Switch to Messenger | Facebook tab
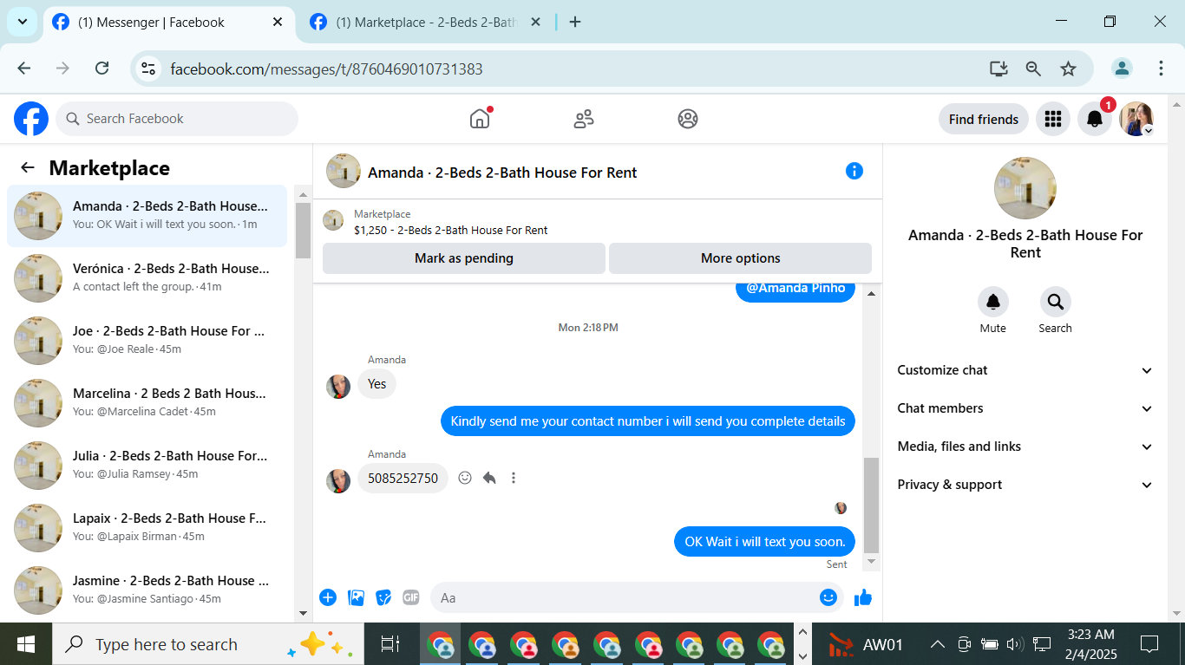This screenshot has width=1185, height=665. [x=168, y=23]
